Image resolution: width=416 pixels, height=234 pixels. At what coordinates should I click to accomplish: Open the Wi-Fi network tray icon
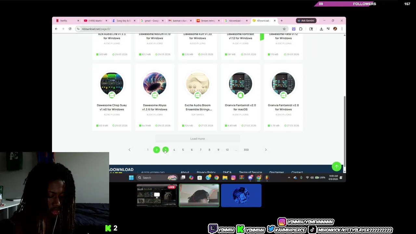[307, 178]
